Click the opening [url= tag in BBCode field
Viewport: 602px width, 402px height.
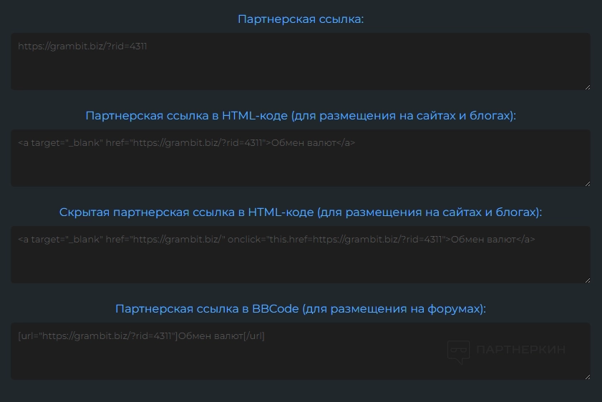(29, 336)
